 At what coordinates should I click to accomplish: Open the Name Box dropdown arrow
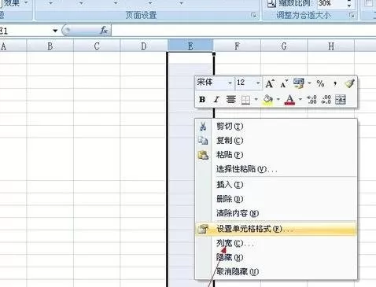point(55,31)
